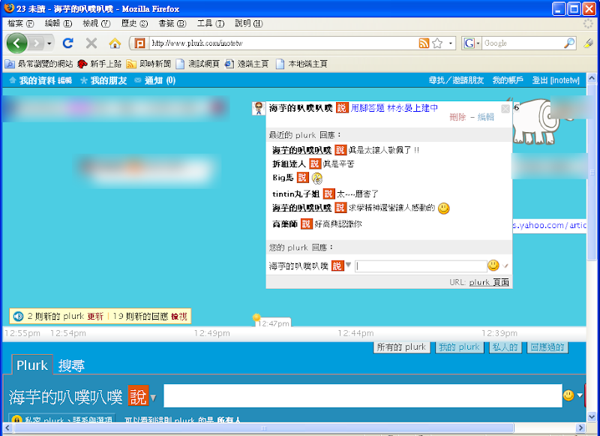Click the reply text input field
This screenshot has width=600, height=436.
click(421, 266)
